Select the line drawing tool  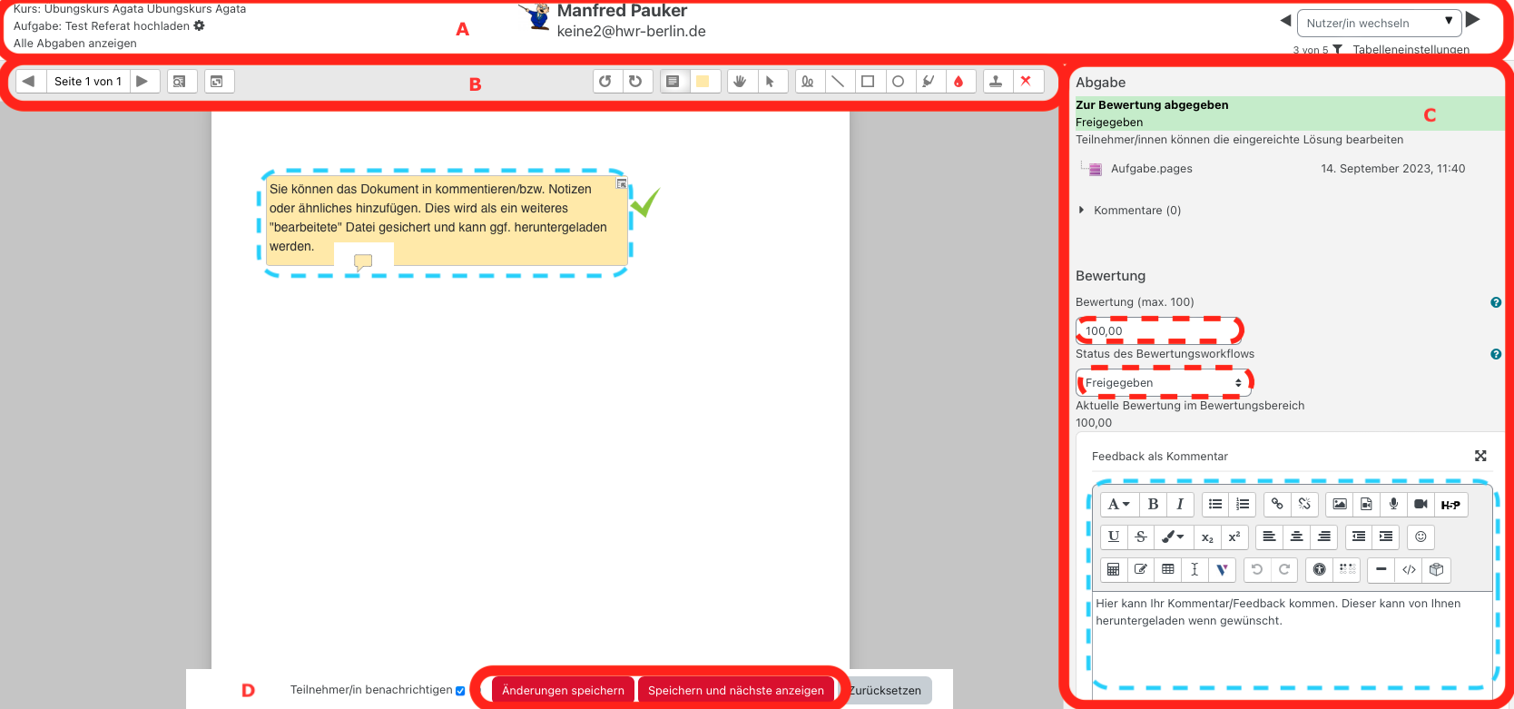click(838, 82)
